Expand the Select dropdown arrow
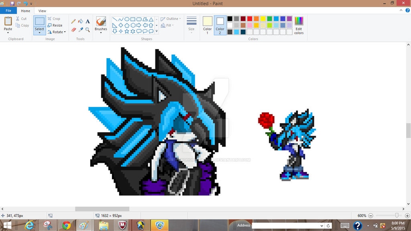 coord(40,33)
